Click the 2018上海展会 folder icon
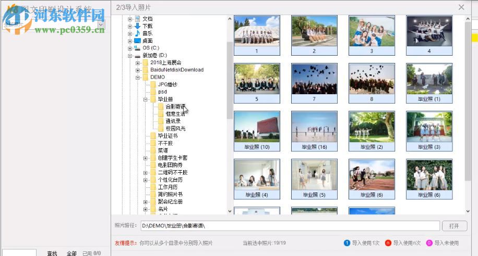The width and height of the screenshot is (478, 256). click(x=146, y=62)
